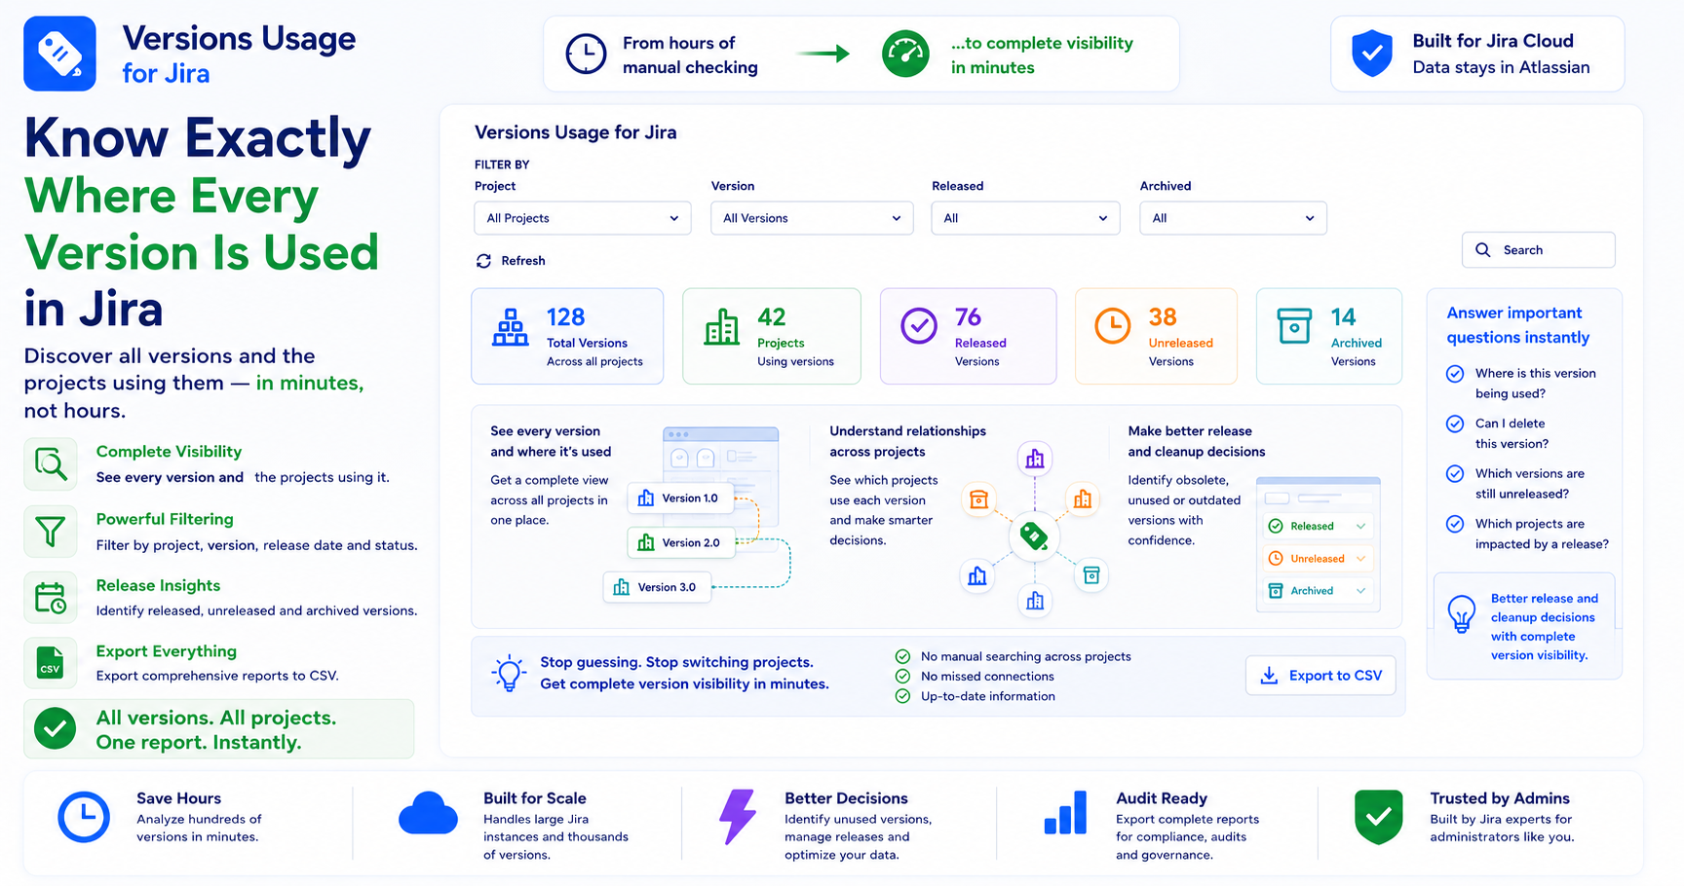Screen dimensions: 1684x886
Task: Click the Understand relationships across projects heading
Action: [x=907, y=441]
